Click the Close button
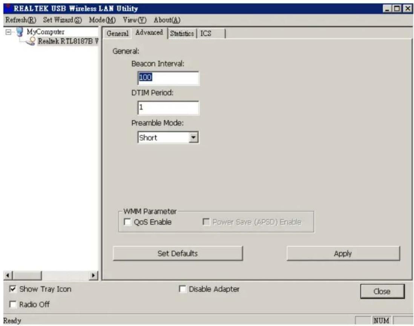Screen dimensions: 414x326 (x=382, y=291)
